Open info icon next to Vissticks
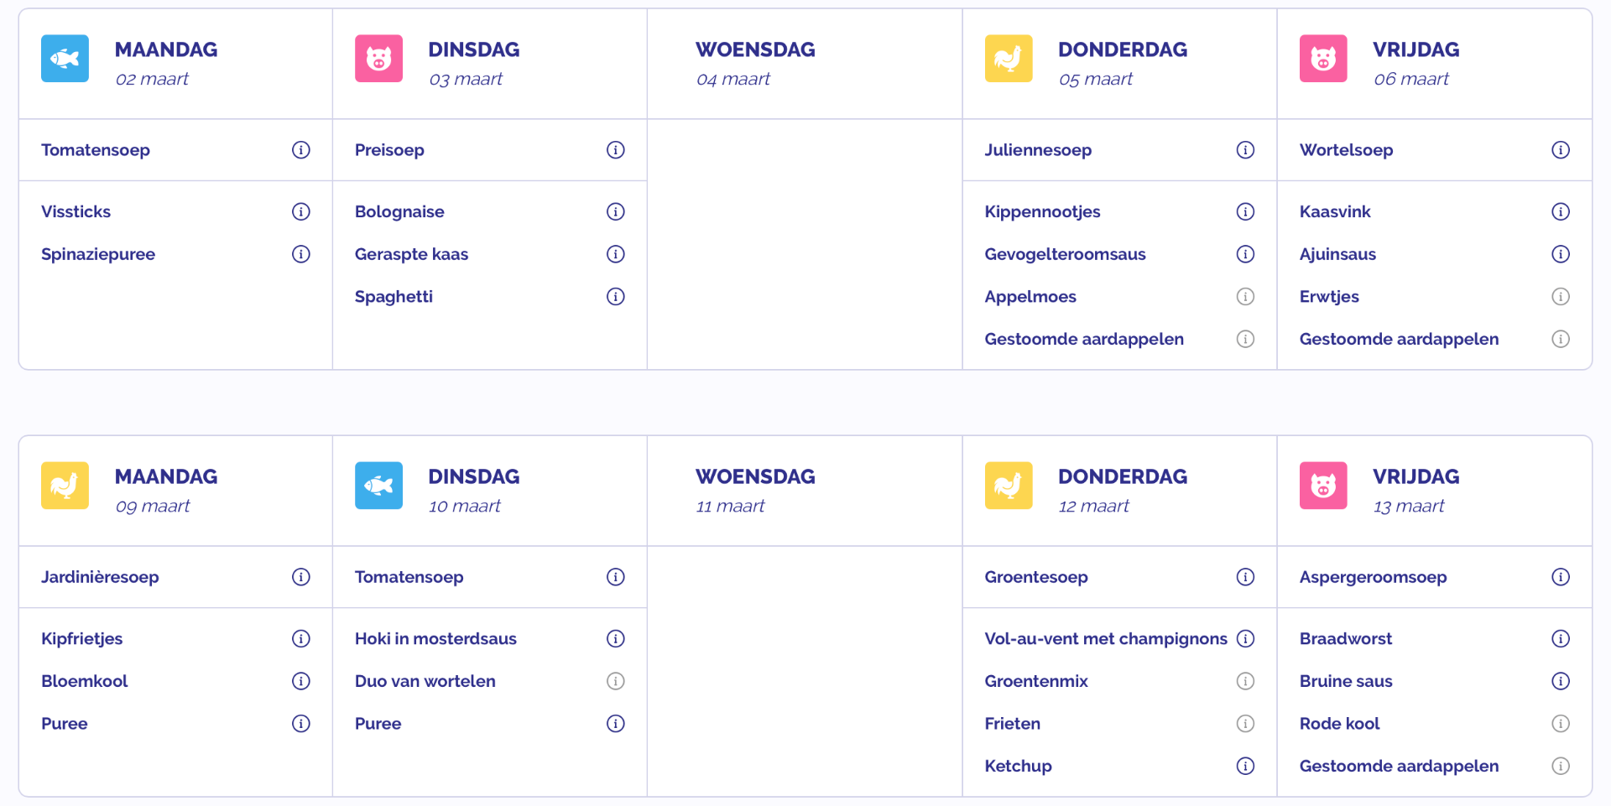This screenshot has width=1611, height=806. click(301, 211)
